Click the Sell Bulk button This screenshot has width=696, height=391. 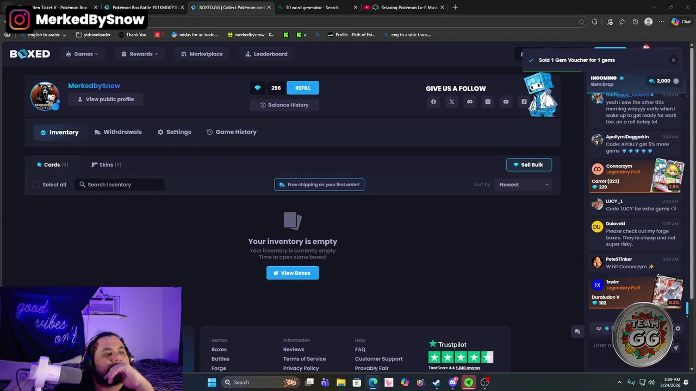pyautogui.click(x=529, y=165)
